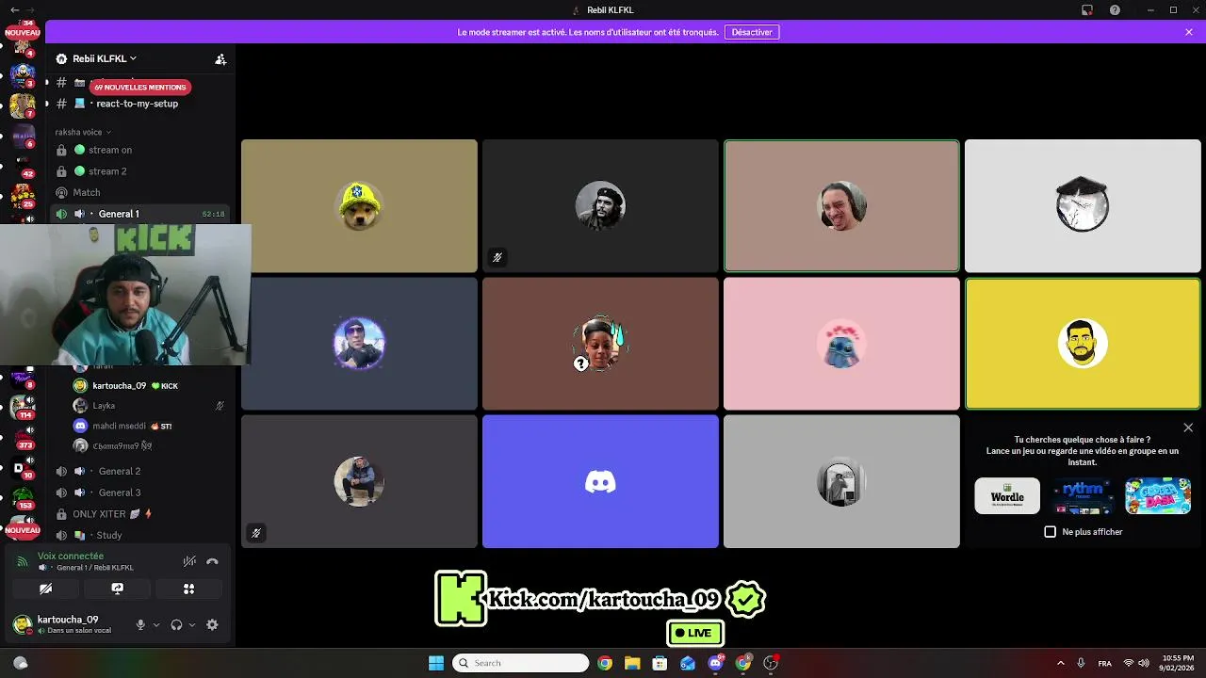Open the invite members icon beside server name
The height and width of the screenshot is (678, 1206).
click(x=220, y=59)
